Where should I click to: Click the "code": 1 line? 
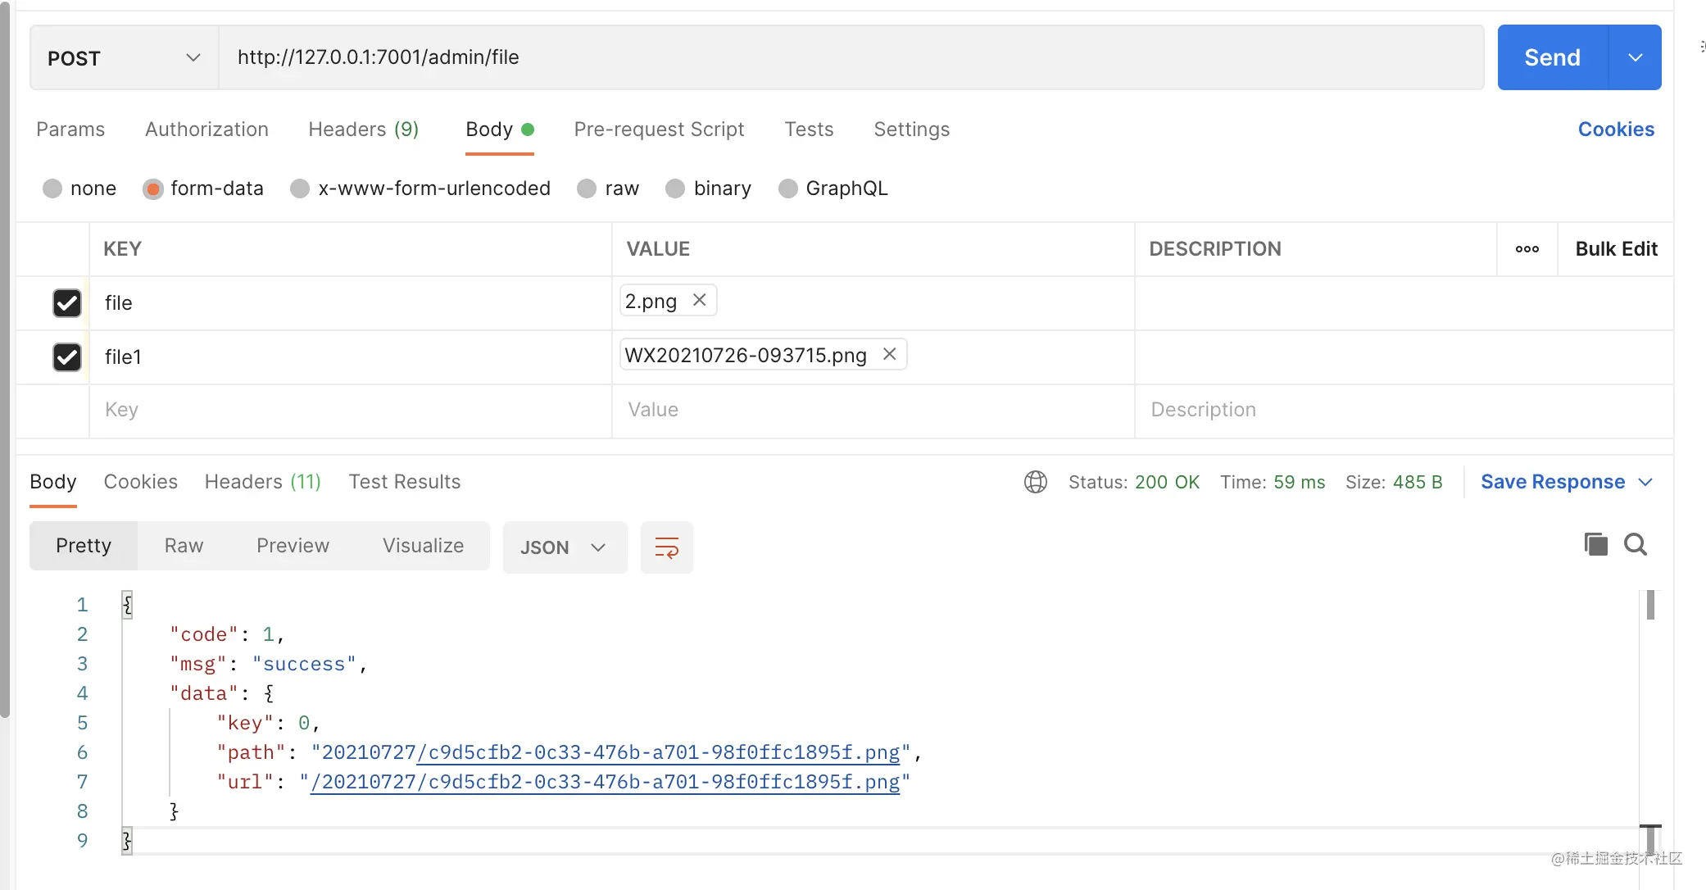tap(227, 634)
